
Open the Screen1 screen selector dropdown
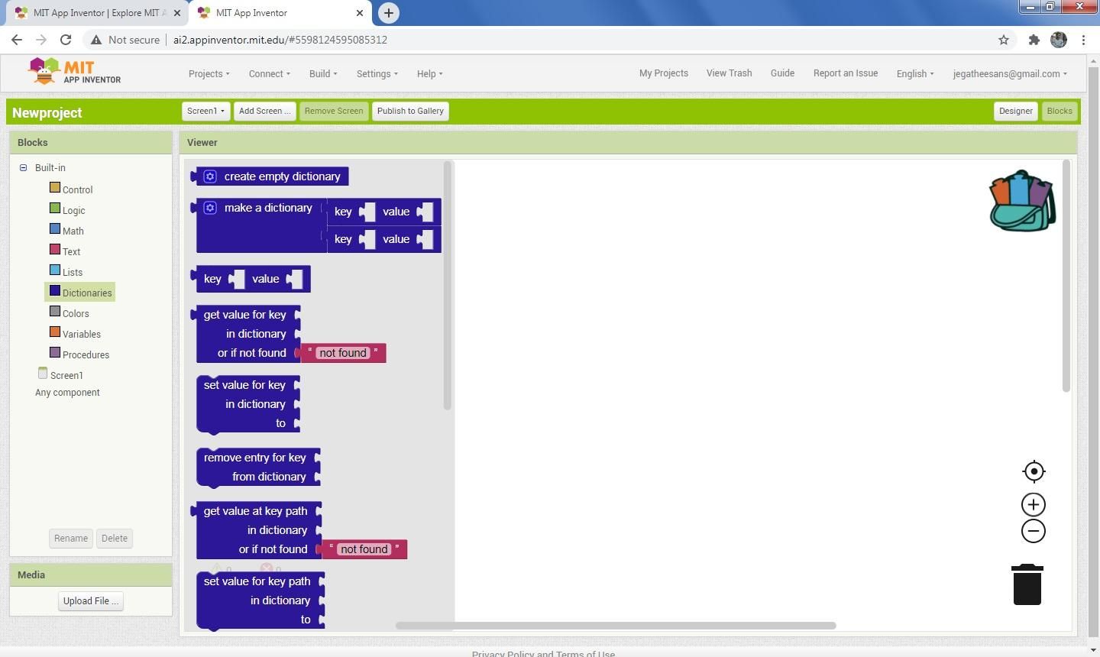tap(205, 111)
